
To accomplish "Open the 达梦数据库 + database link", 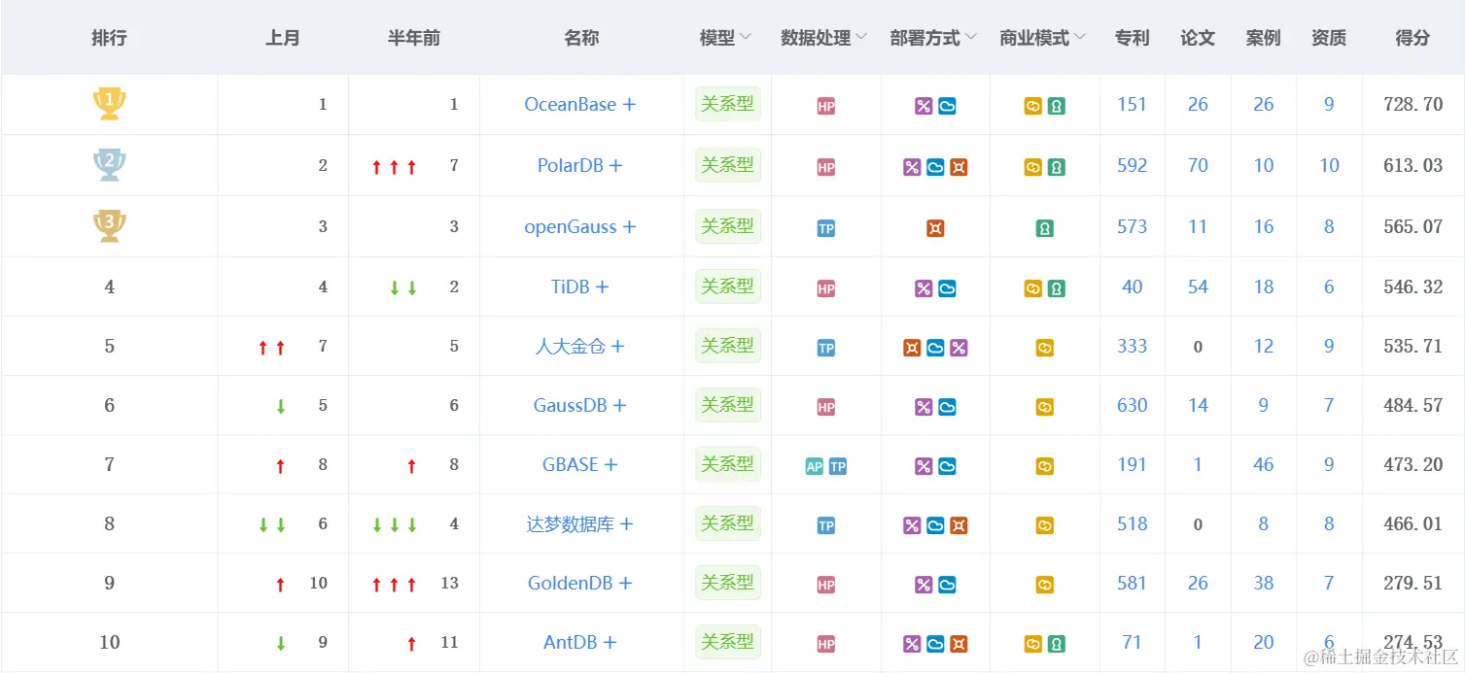I will coord(580,524).
